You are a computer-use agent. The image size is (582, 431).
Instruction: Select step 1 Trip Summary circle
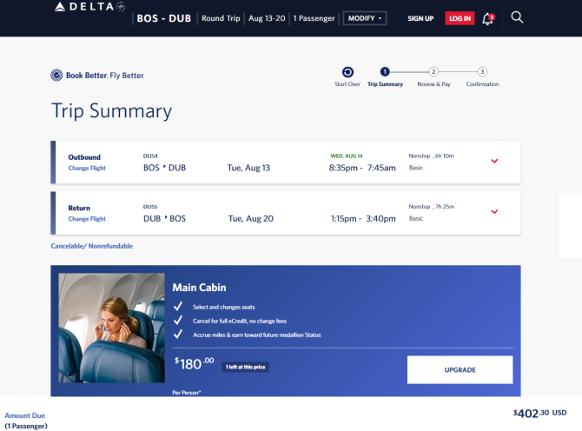(x=385, y=71)
